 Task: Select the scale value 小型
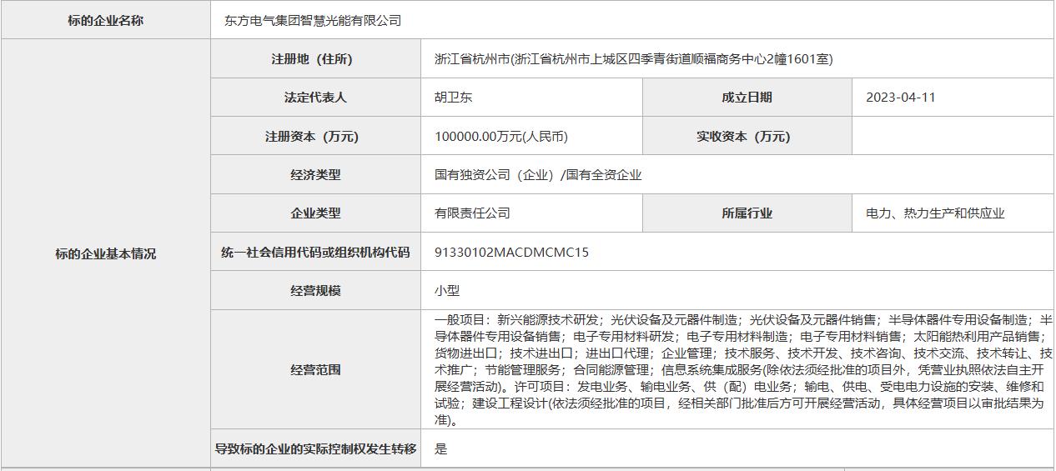click(447, 291)
